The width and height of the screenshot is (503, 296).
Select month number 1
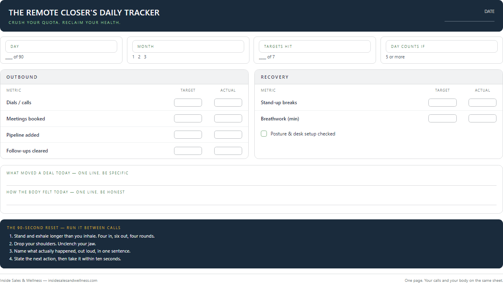point(133,57)
